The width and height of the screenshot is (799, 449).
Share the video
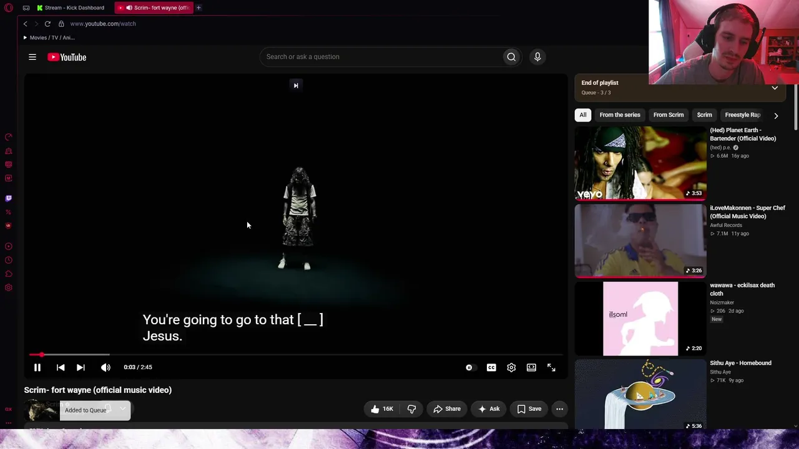click(447, 409)
